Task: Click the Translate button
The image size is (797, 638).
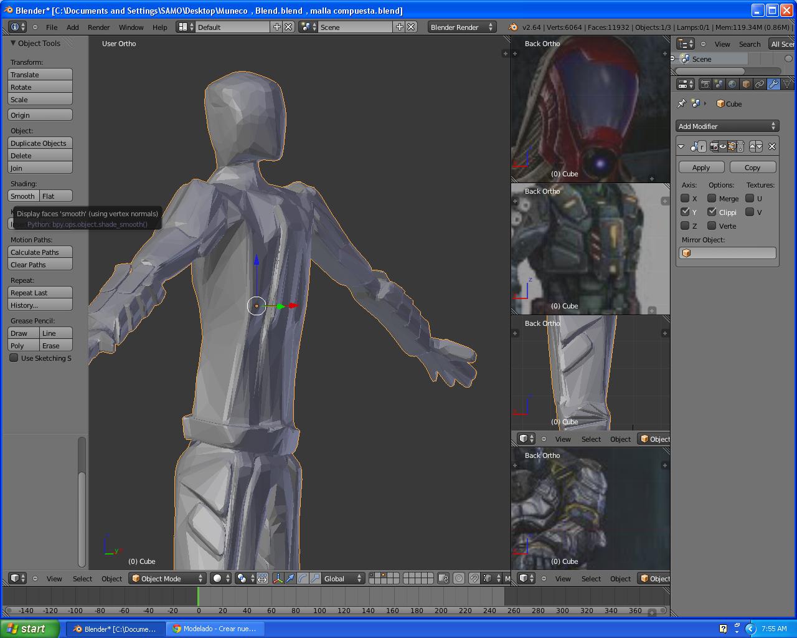Action: [x=40, y=74]
